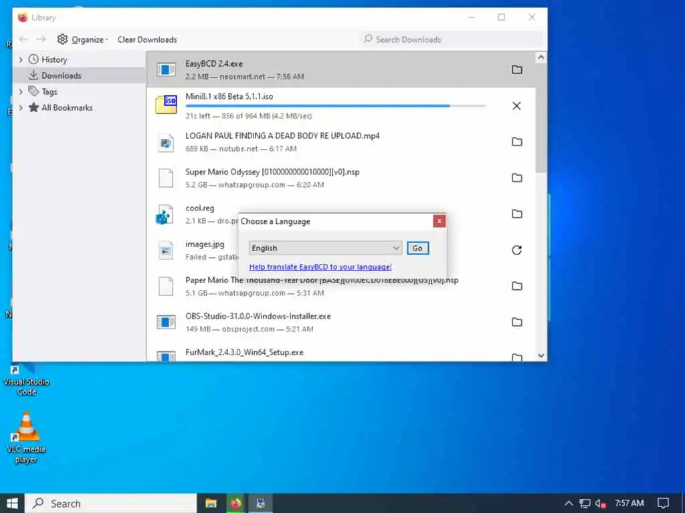Open the Windows Start menu
The image size is (685, 513).
(12, 504)
